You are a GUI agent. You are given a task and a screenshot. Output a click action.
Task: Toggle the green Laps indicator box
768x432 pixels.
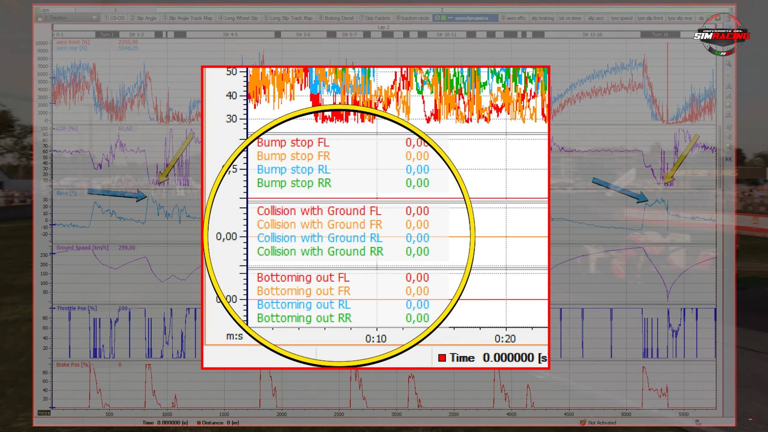click(x=37, y=10)
